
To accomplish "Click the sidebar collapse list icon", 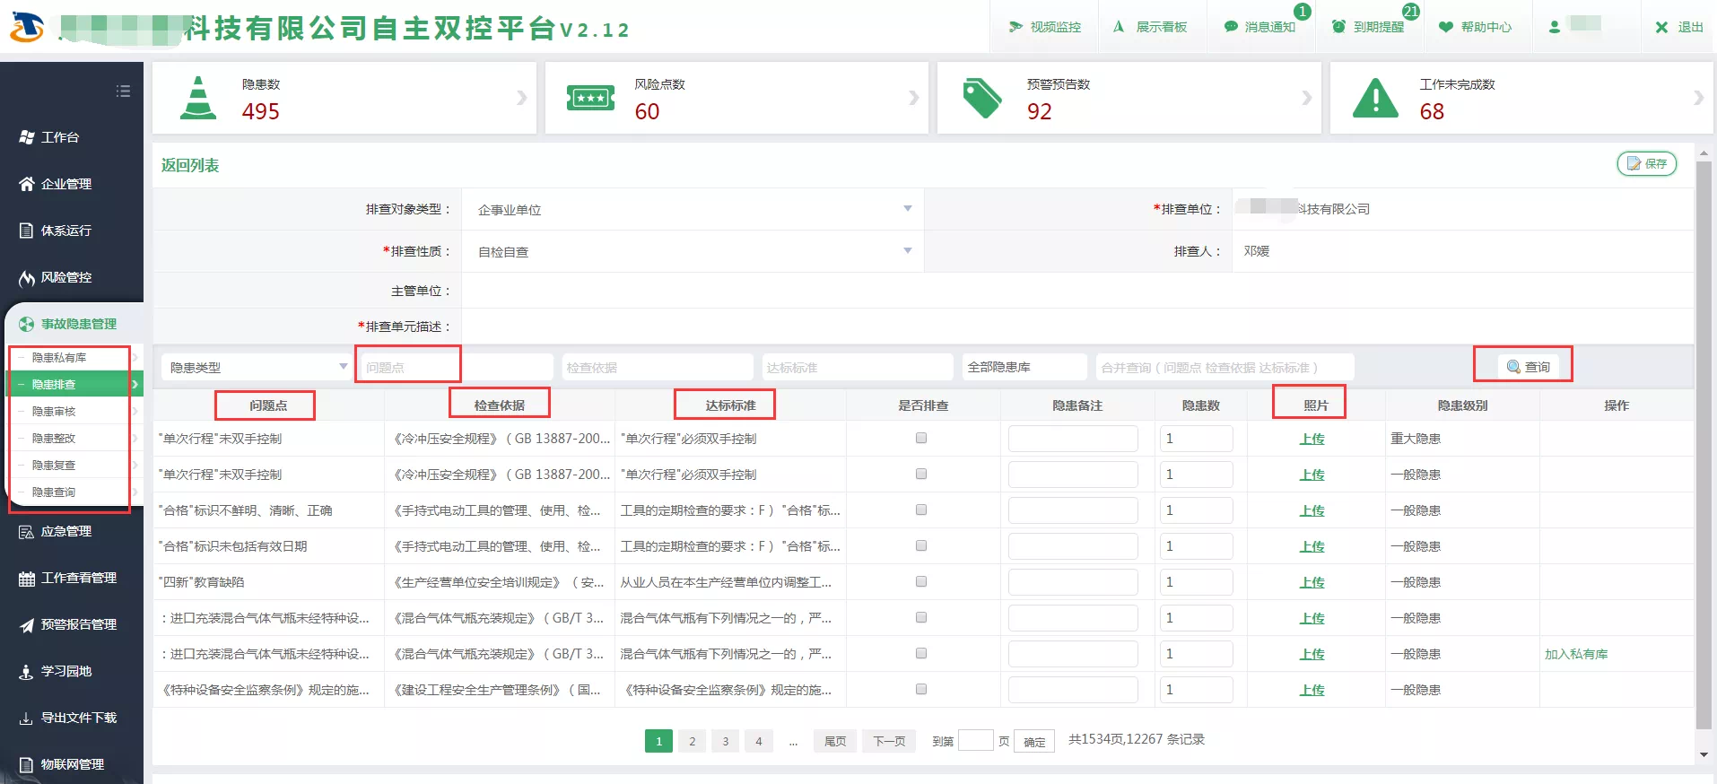I will point(123,91).
